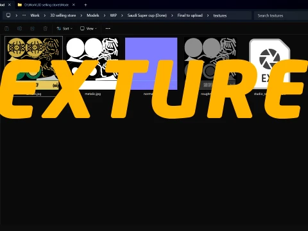The height and width of the screenshot is (231, 308).
Task: Expand the chevron after Final to upload
Action: tap(208, 15)
